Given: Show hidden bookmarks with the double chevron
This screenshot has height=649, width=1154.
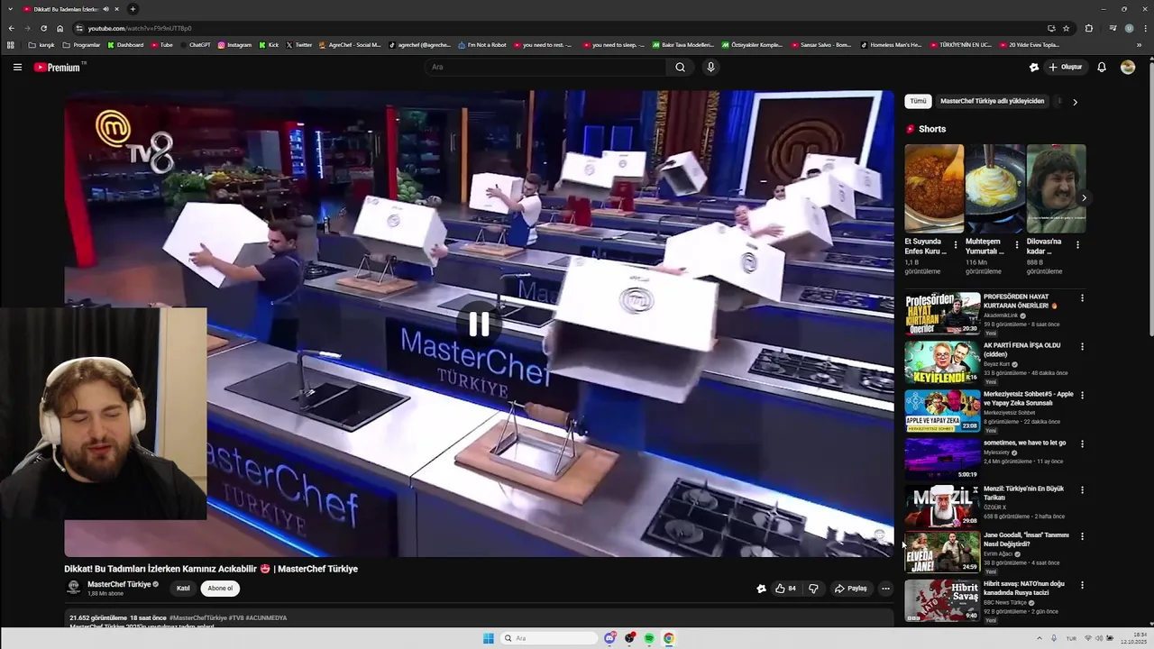Looking at the screenshot, I should click(1140, 44).
